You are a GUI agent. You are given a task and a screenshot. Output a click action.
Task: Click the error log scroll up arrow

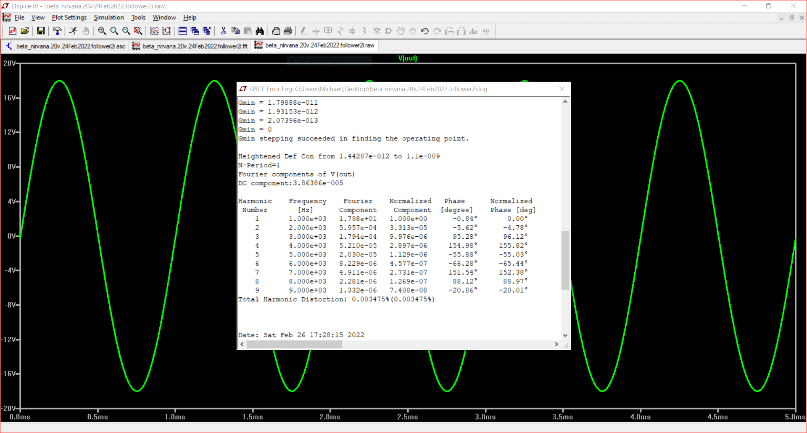[x=565, y=102]
